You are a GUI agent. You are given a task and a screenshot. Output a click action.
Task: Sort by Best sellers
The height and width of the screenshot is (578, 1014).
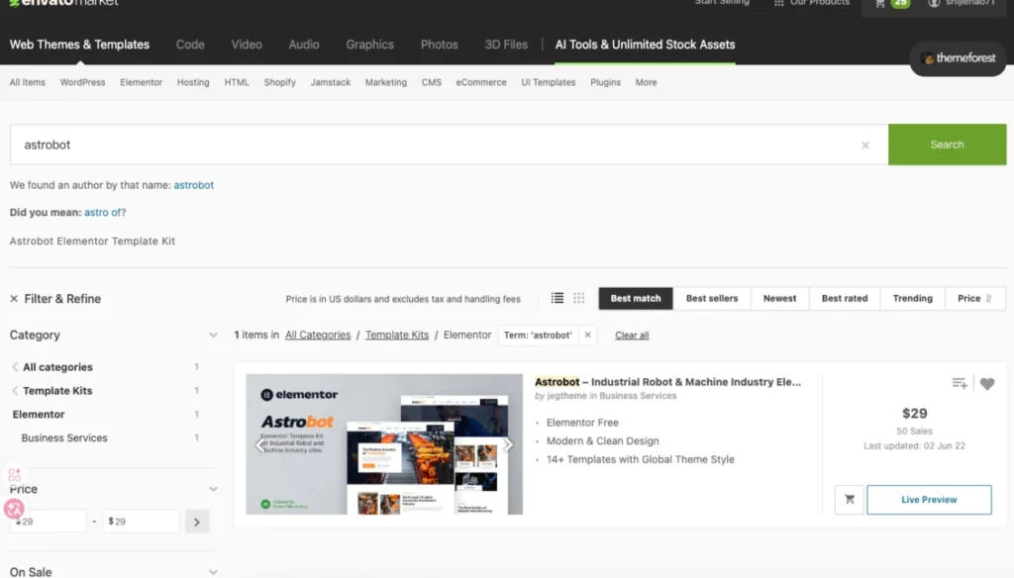click(712, 298)
